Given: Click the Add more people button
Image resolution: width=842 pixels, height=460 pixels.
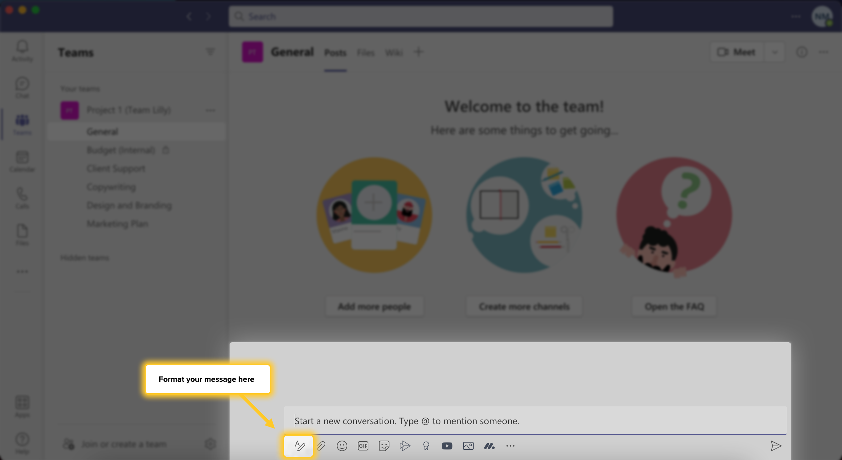Looking at the screenshot, I should pyautogui.click(x=374, y=306).
